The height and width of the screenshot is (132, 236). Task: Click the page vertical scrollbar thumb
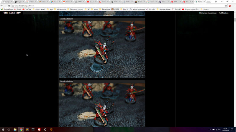point(235,20)
